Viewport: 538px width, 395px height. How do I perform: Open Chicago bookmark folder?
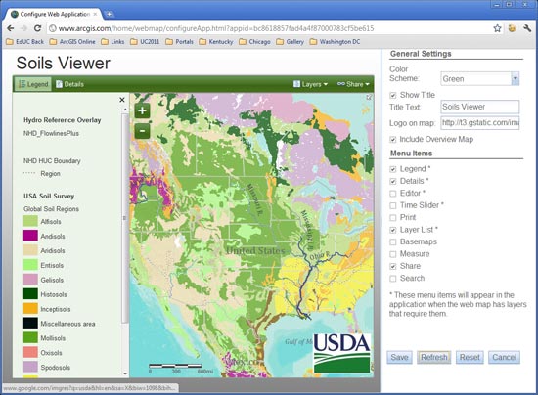[254, 42]
